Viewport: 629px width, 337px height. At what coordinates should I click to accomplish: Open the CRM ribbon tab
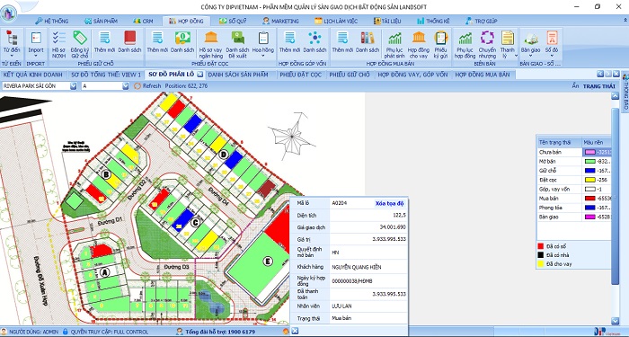pyautogui.click(x=143, y=21)
